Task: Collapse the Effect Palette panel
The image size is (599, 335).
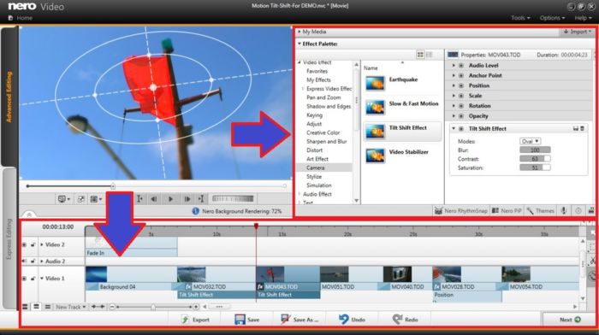Action: coord(299,44)
